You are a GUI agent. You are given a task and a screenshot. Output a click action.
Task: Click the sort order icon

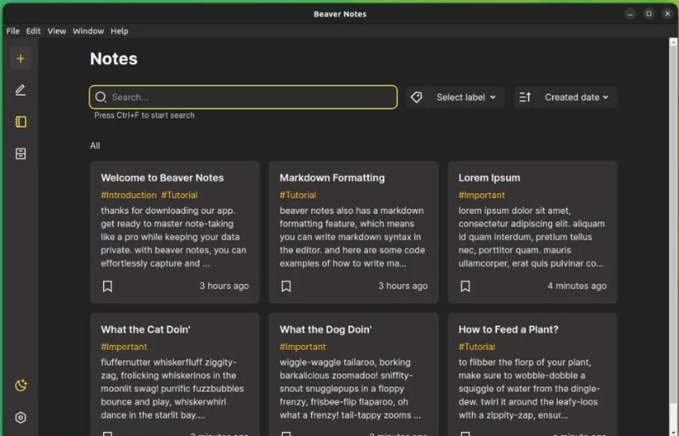pos(525,97)
